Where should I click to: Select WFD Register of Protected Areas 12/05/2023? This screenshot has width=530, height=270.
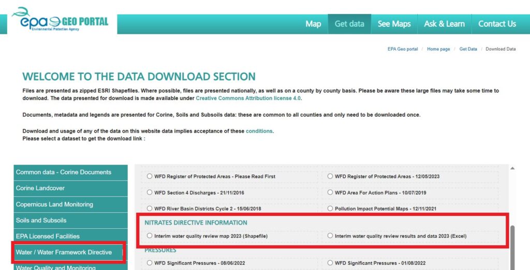331,177
